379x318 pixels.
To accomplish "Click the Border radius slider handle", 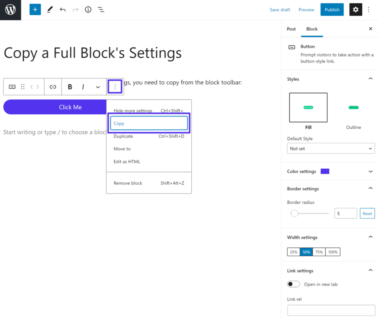I will [x=294, y=213].
